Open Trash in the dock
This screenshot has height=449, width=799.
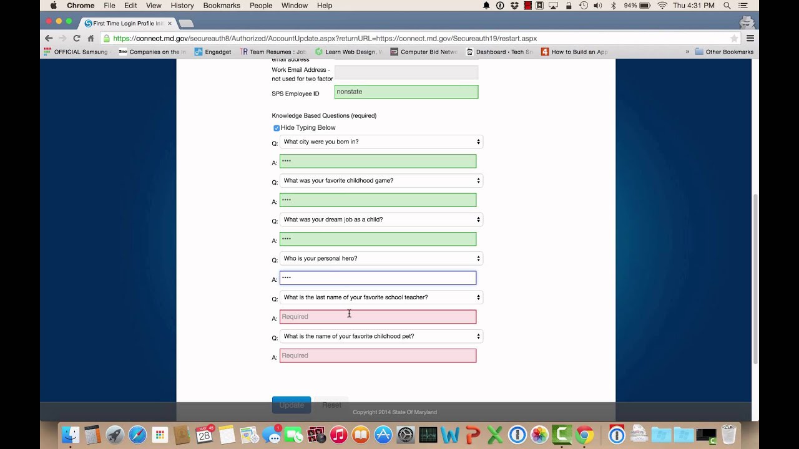728,435
